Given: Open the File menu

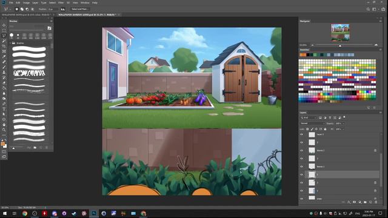Looking at the screenshot, I should point(11,2).
